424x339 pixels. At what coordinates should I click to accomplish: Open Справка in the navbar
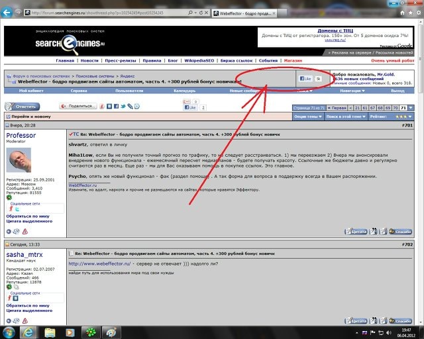[79, 91]
